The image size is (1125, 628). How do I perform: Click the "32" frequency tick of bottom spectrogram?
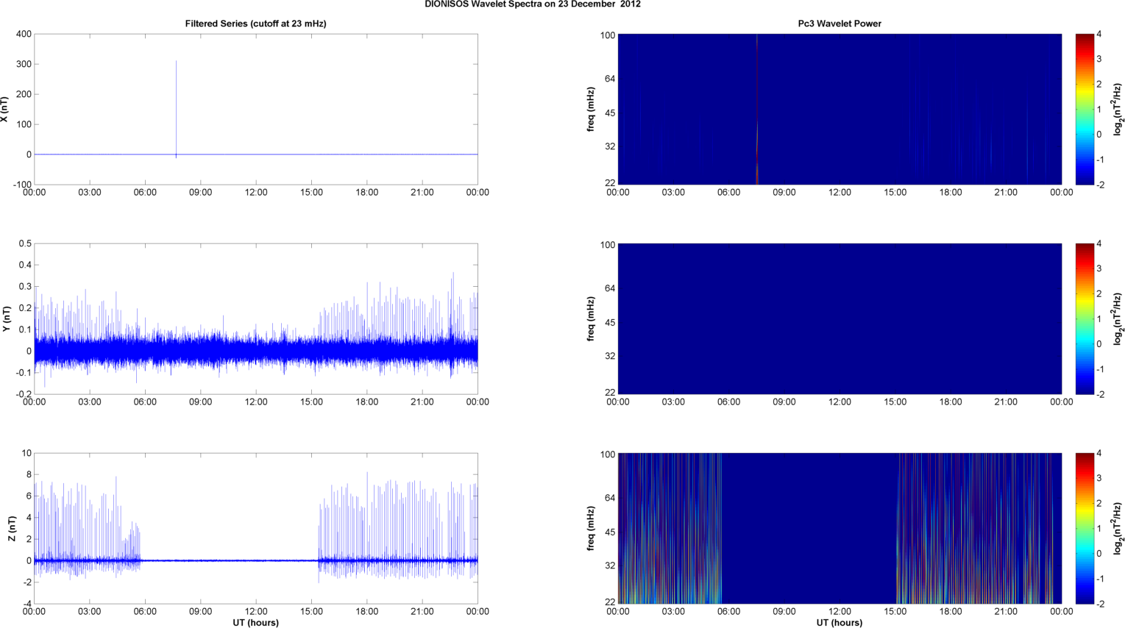611,565
